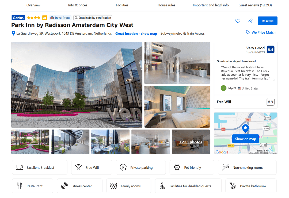Show next guest review with arrow
Screen dimensions: 289x198
point(274,80)
